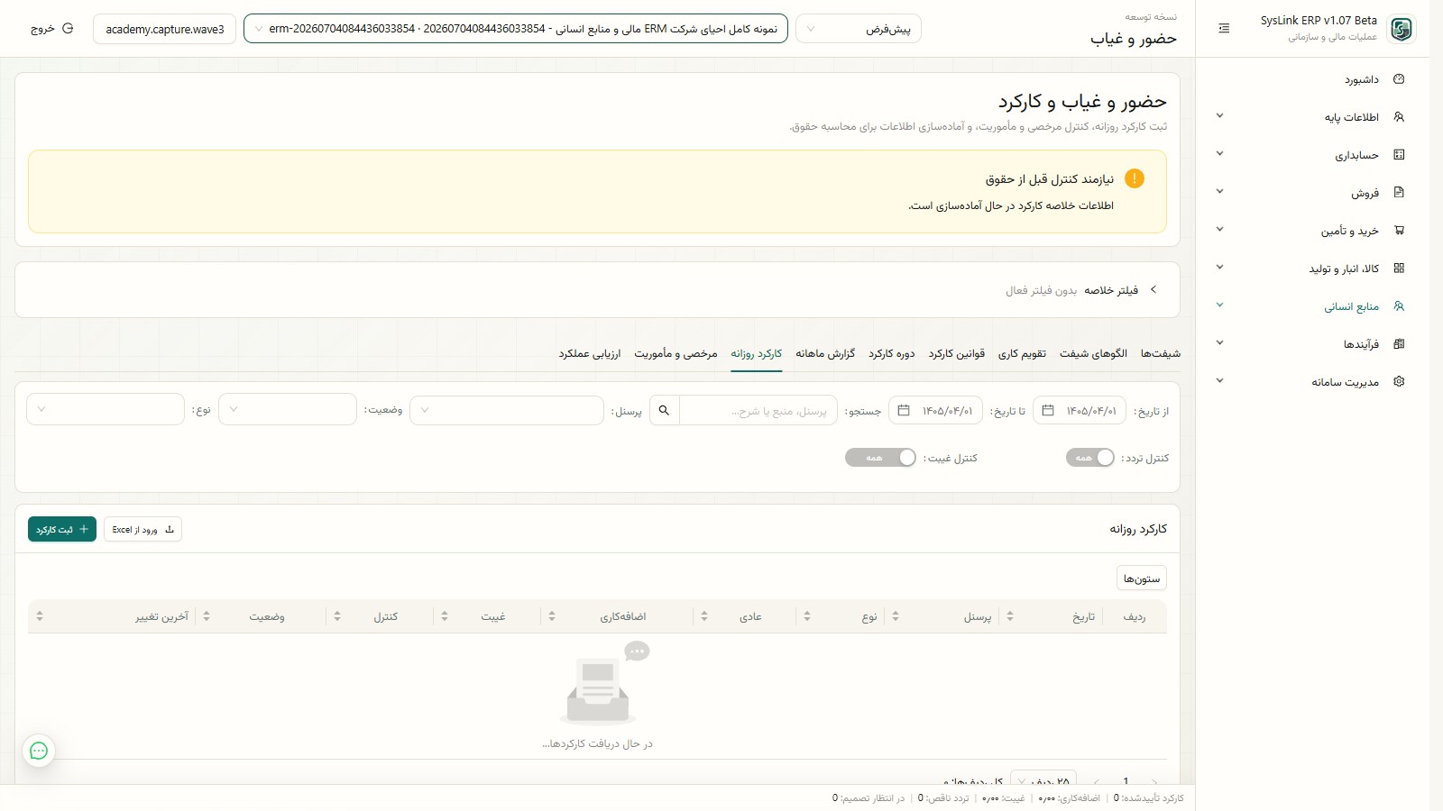Toggle the کنترل غیبت switch
The height and width of the screenshot is (811, 1443).
[880, 458]
